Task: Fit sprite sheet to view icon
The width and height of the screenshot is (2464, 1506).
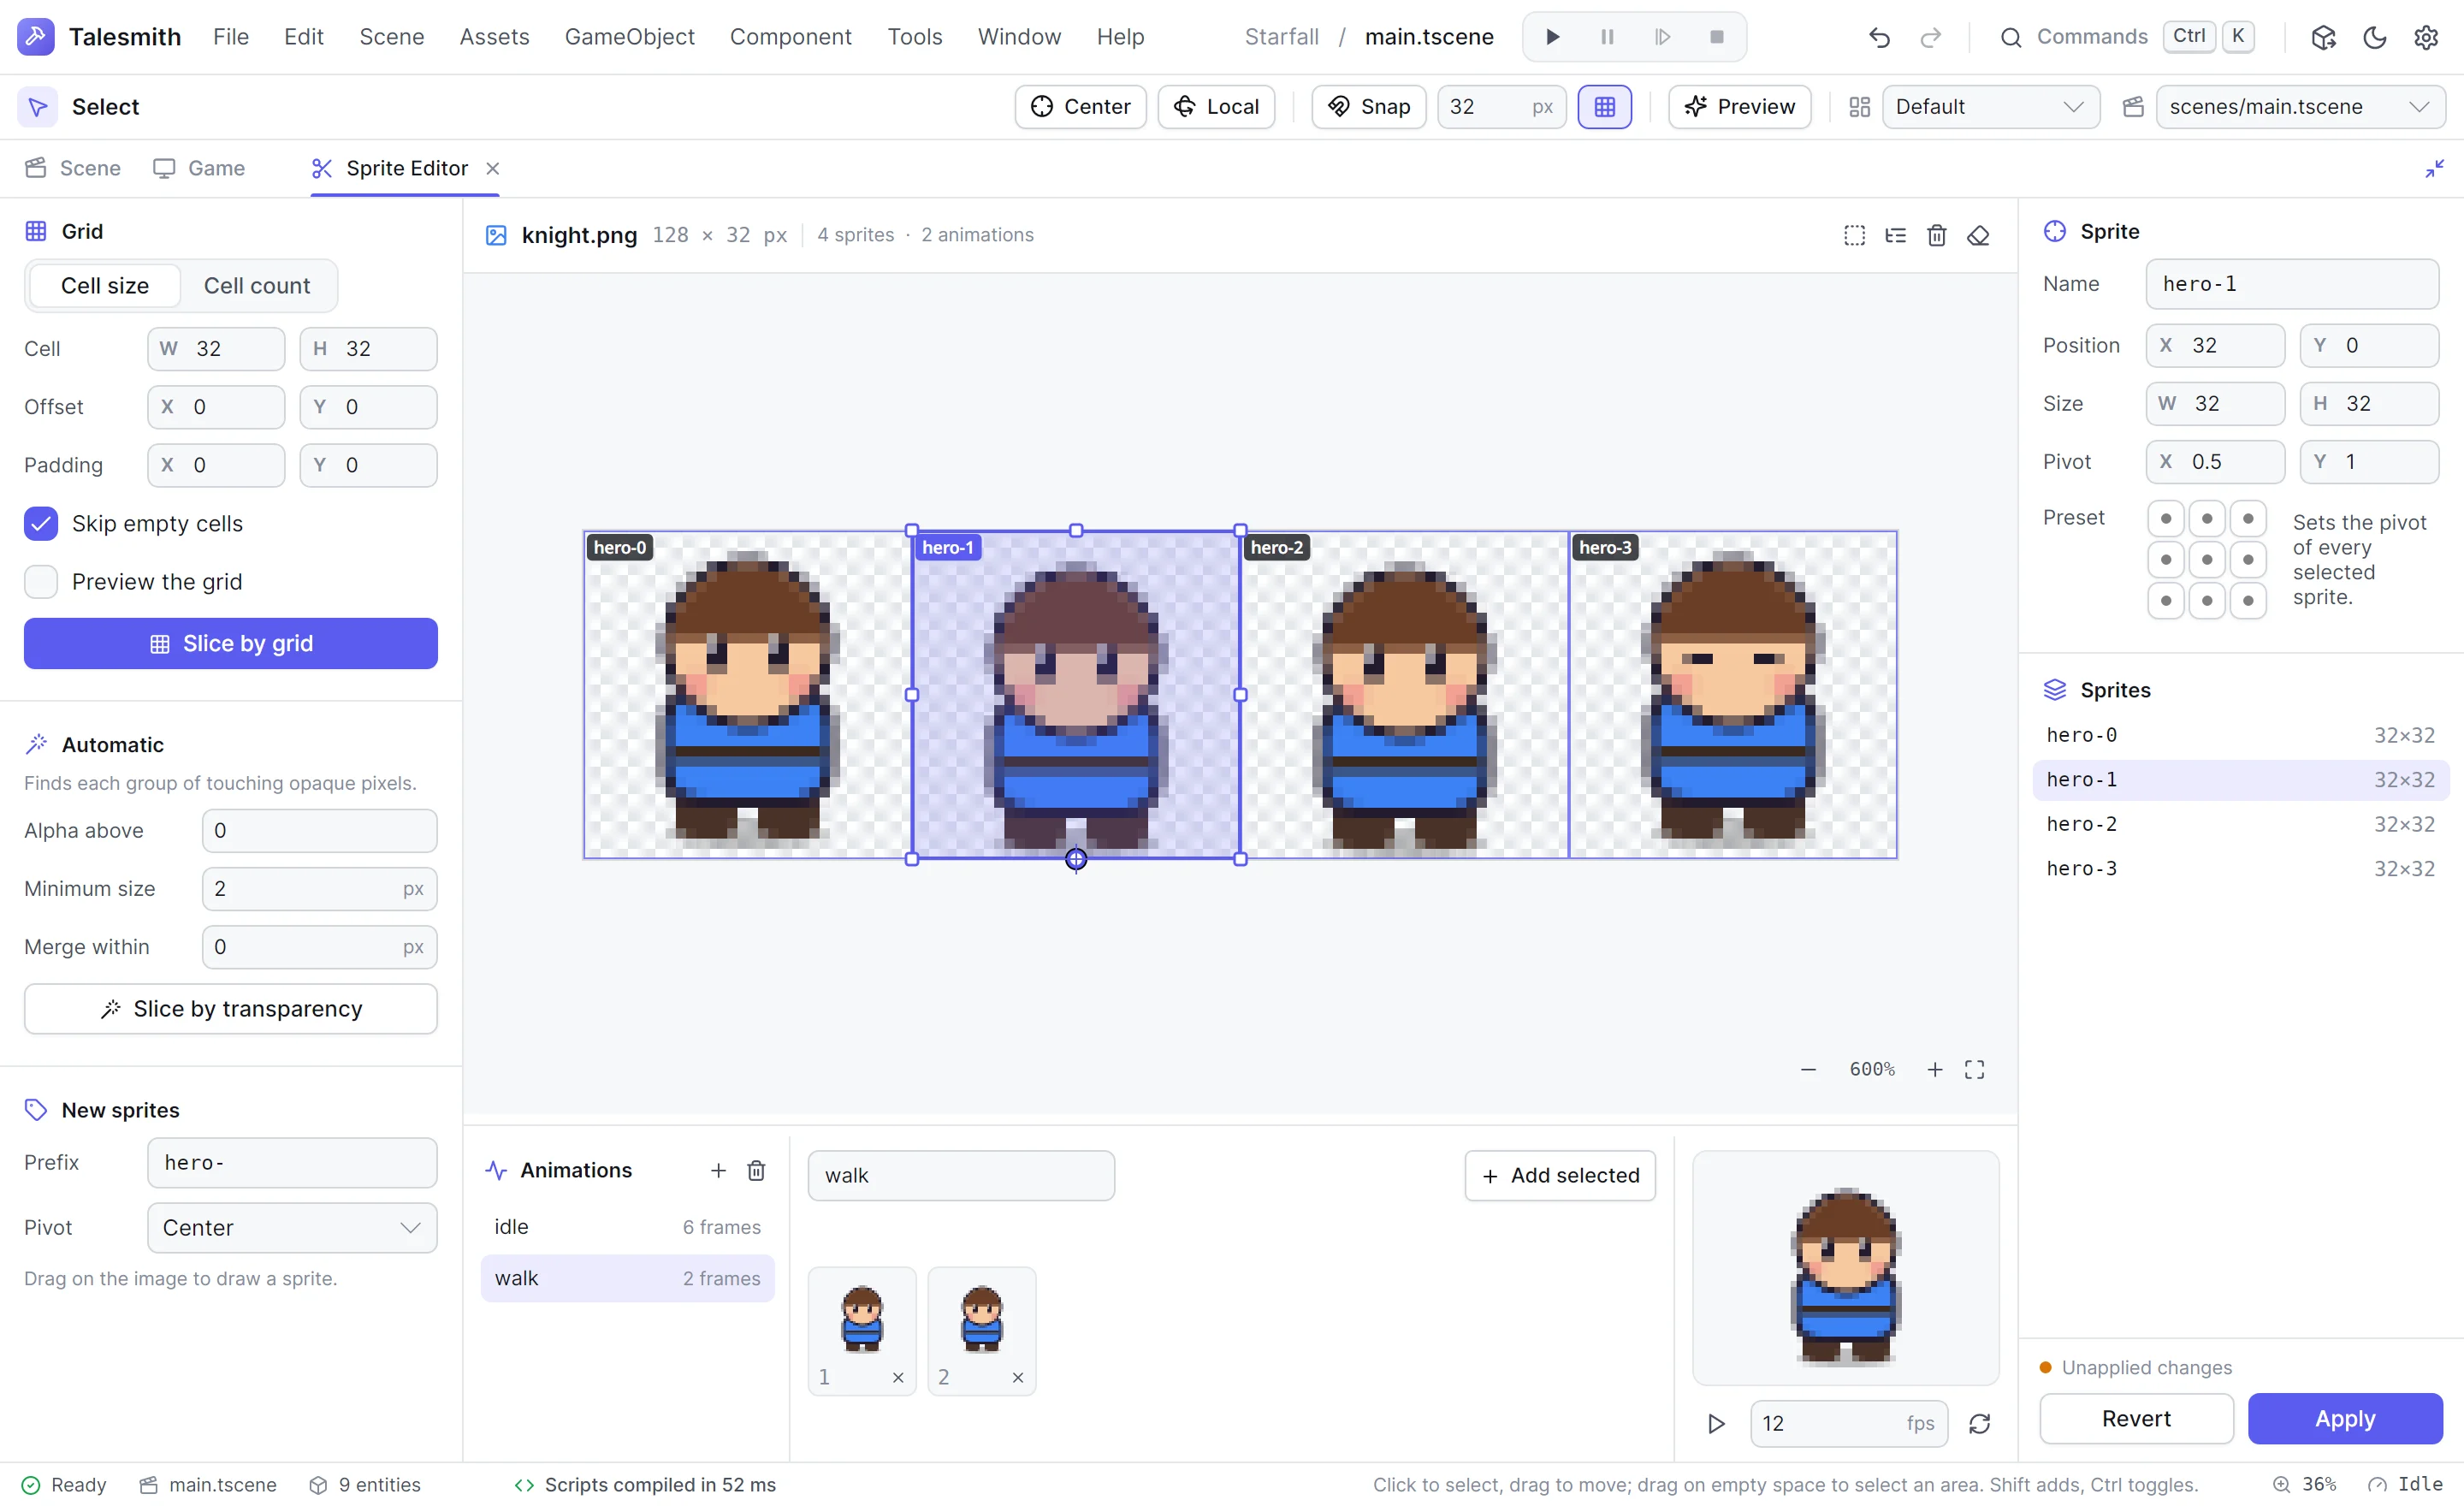Action: click(1974, 1069)
